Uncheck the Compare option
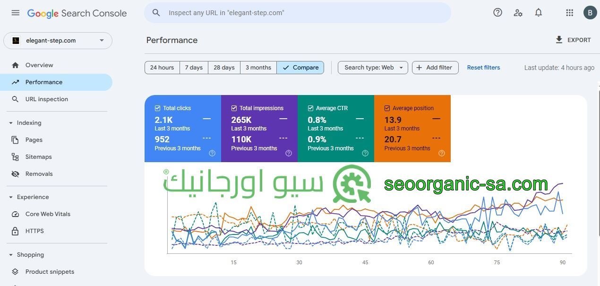Viewport: 600px width, 286px height. tap(300, 67)
